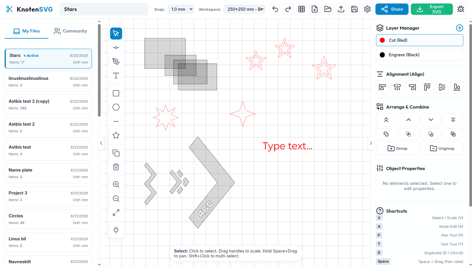This screenshot has height=267, width=472.
Task: Click the KnotenSVG logo
Action: (29, 9)
